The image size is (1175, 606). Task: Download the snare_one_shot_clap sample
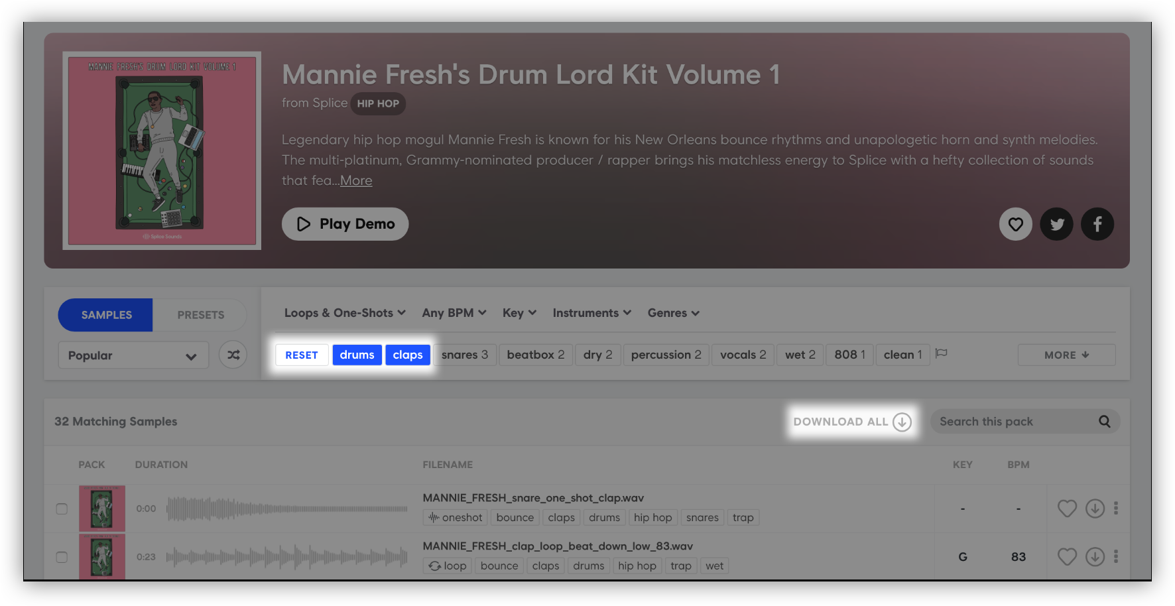pyautogui.click(x=1095, y=509)
